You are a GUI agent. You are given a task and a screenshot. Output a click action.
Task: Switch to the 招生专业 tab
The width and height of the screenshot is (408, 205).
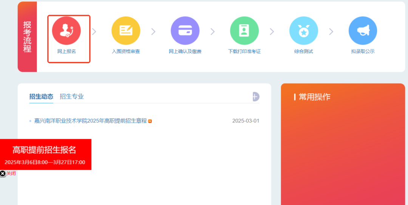(72, 96)
